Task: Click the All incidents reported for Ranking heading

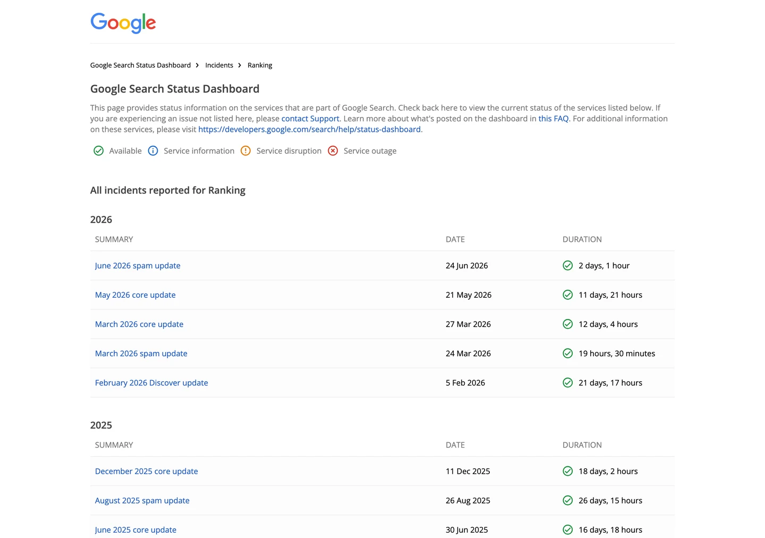Action: 168,190
